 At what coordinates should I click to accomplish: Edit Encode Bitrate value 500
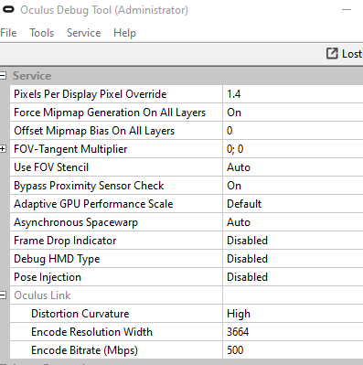coord(293,350)
